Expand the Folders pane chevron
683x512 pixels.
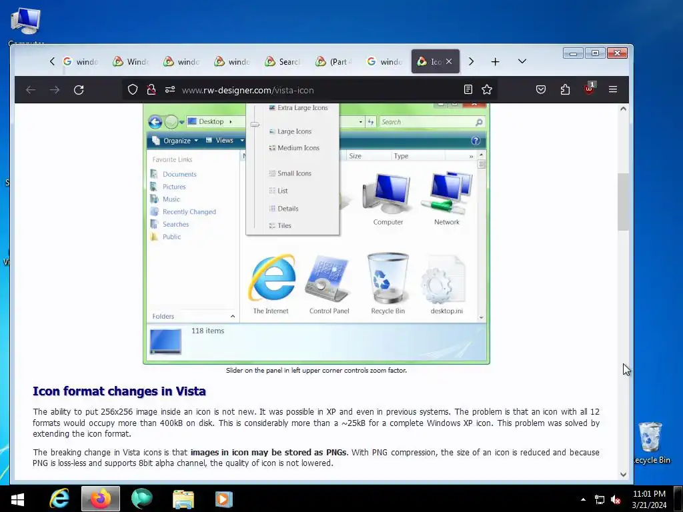click(233, 316)
